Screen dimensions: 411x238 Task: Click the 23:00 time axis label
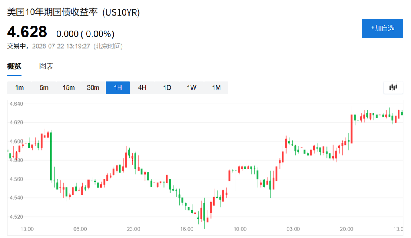(x=133, y=229)
